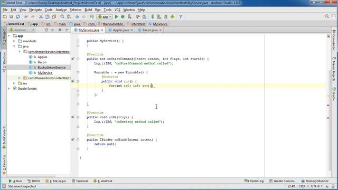Click the Replace toolbar icon
338x190 pixels.
point(69,17)
